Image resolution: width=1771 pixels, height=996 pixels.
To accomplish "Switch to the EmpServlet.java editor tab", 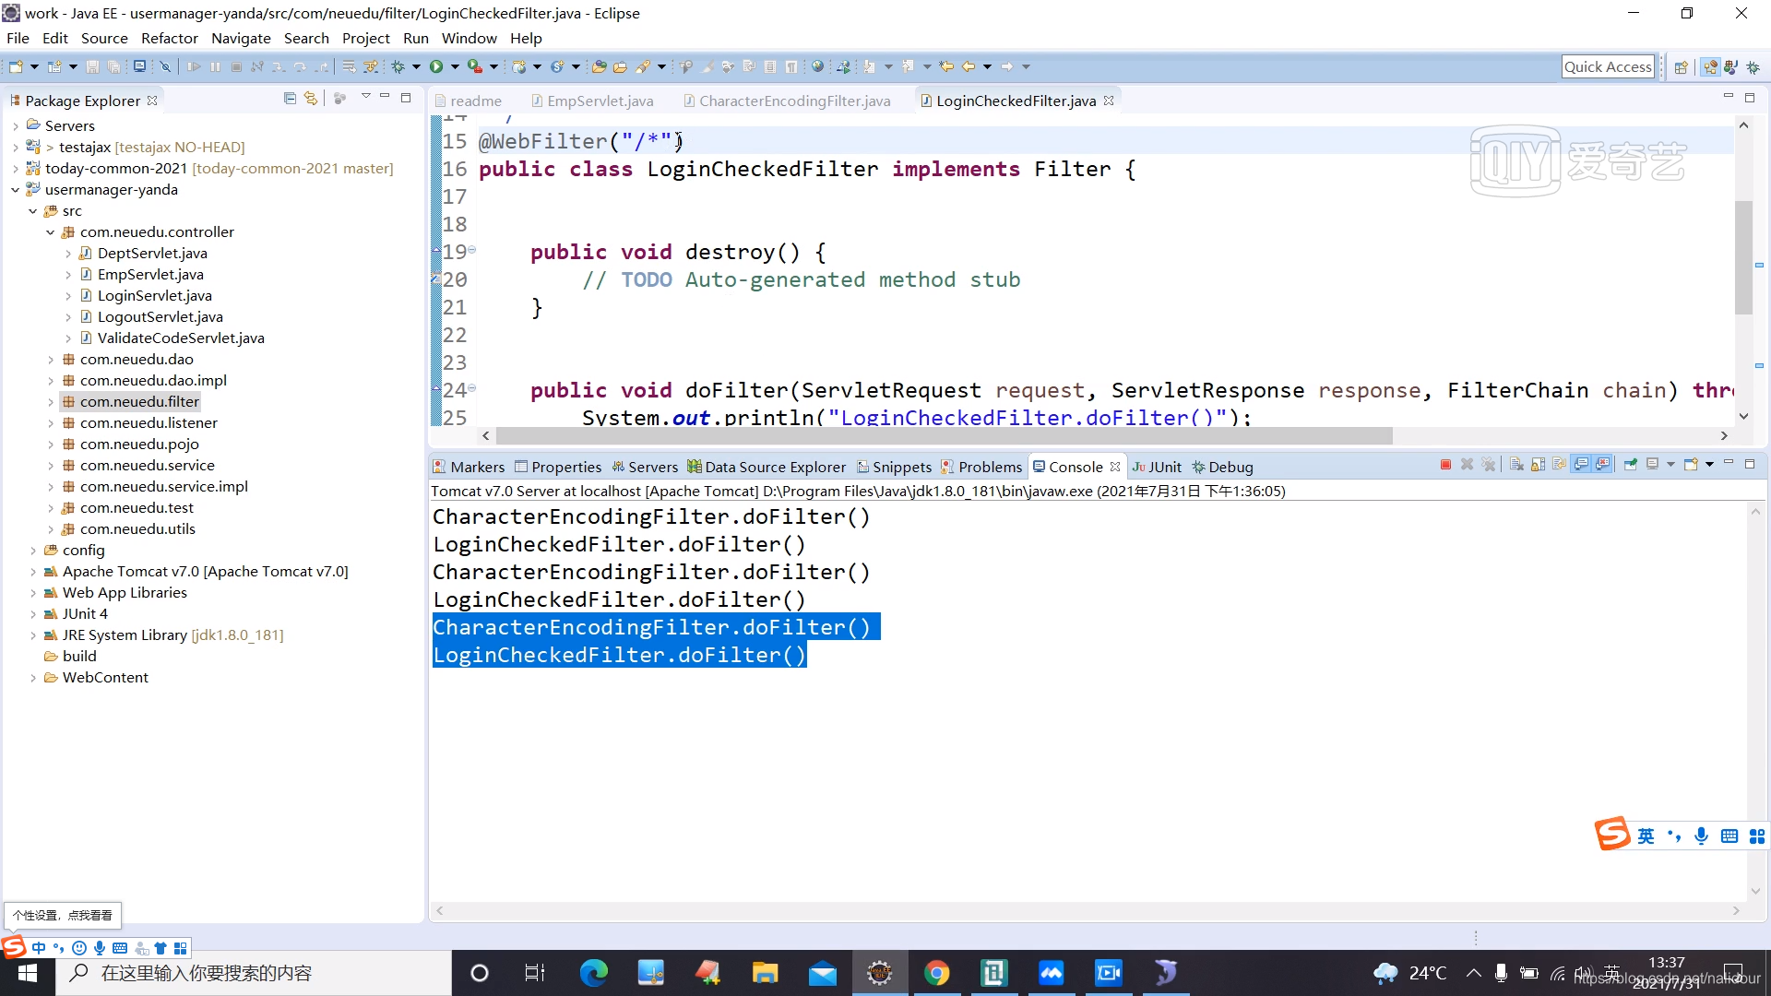I will coord(592,101).
